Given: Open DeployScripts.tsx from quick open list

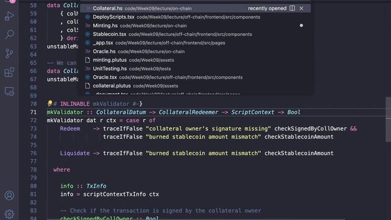Looking at the screenshot, I should 195,17.
